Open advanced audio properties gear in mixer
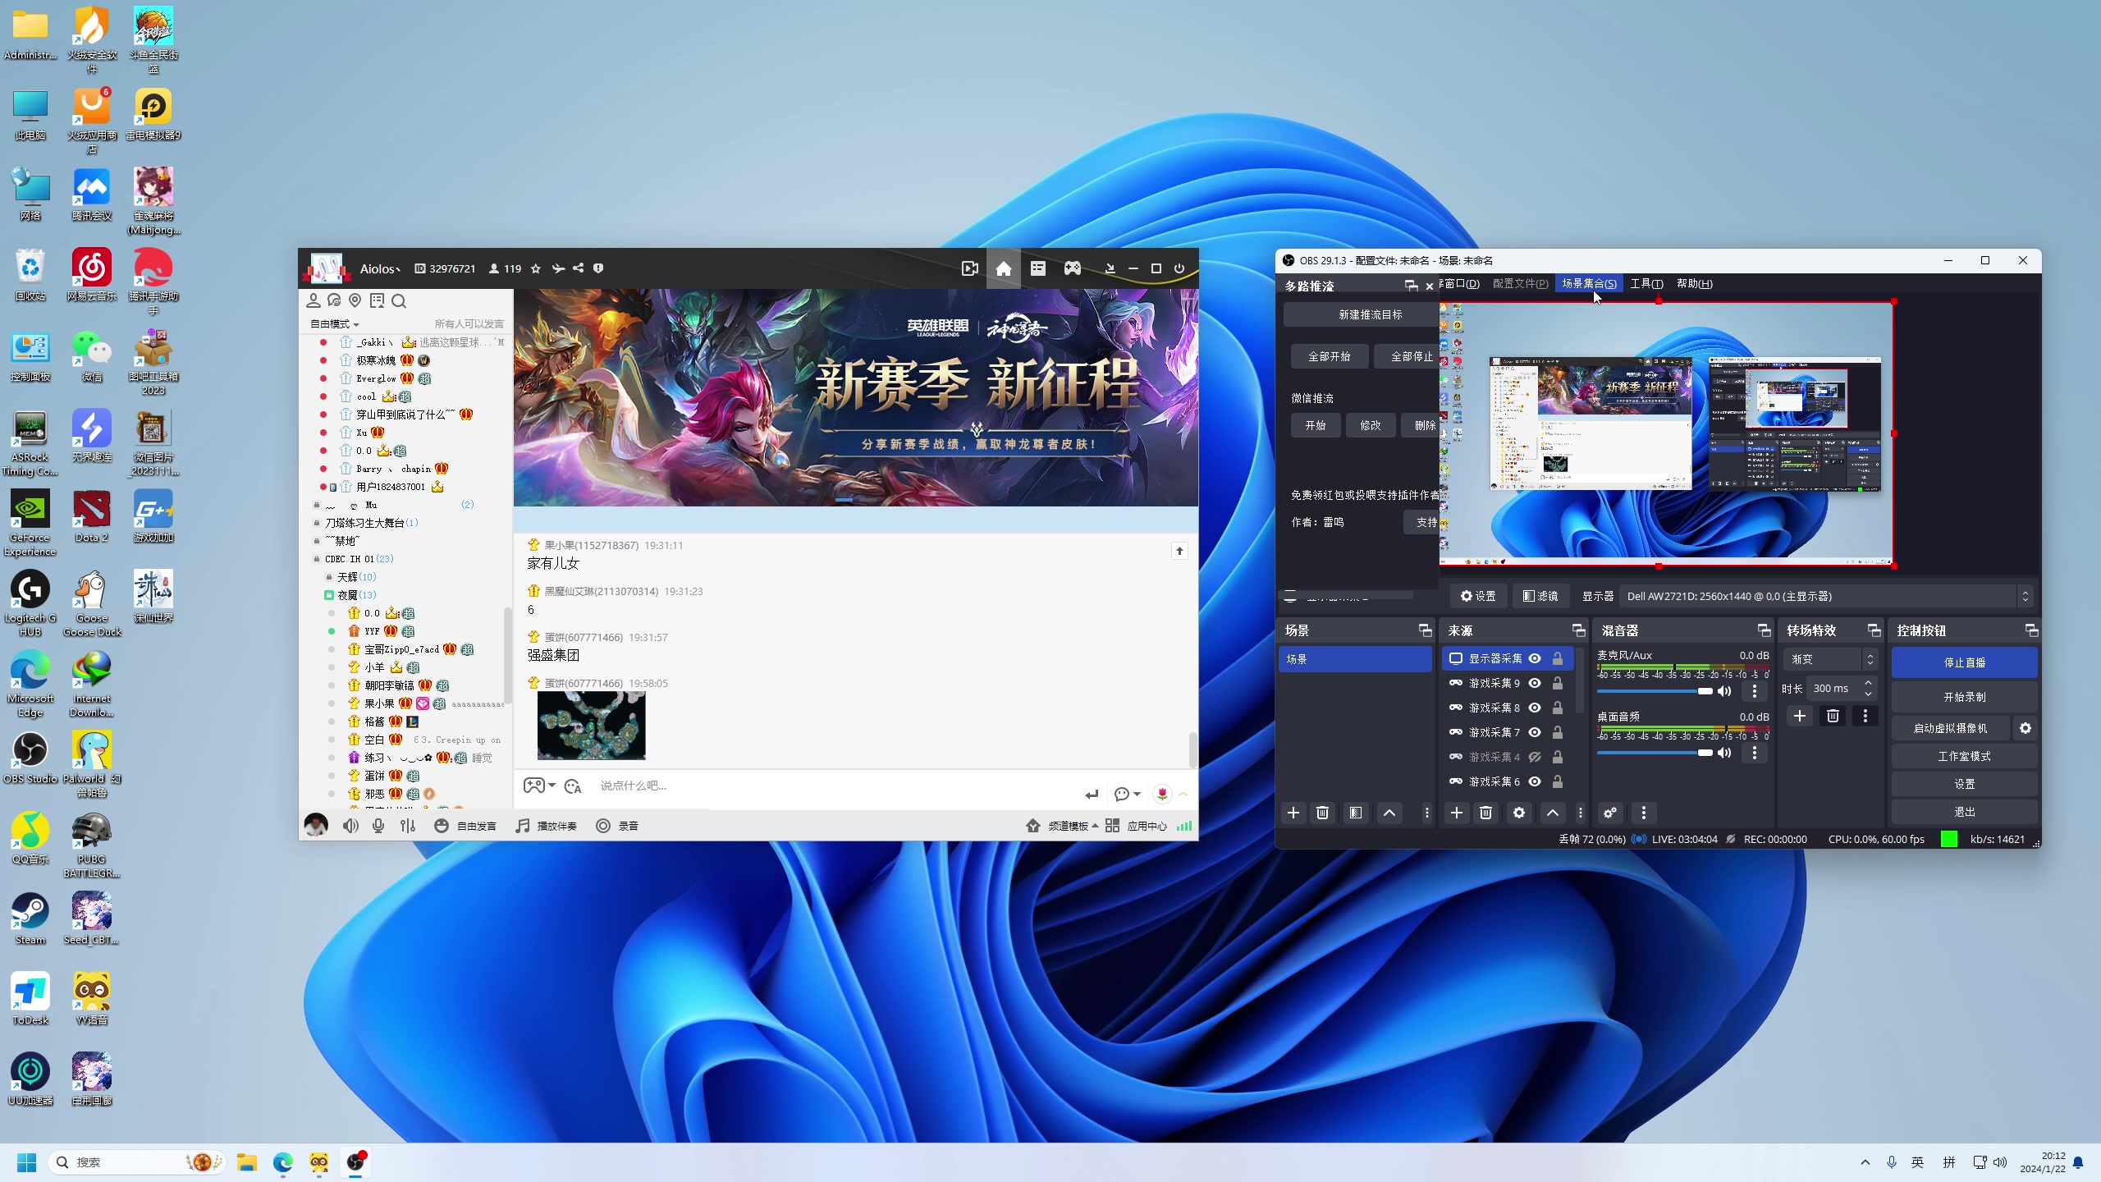The image size is (2101, 1182). [1609, 813]
